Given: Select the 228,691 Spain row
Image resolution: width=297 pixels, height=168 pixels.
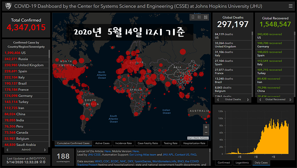Looking at the screenshot, I should pyautogui.click(x=25, y=71).
